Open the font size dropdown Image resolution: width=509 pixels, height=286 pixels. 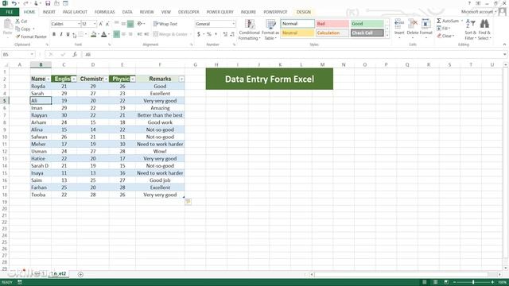(95, 24)
